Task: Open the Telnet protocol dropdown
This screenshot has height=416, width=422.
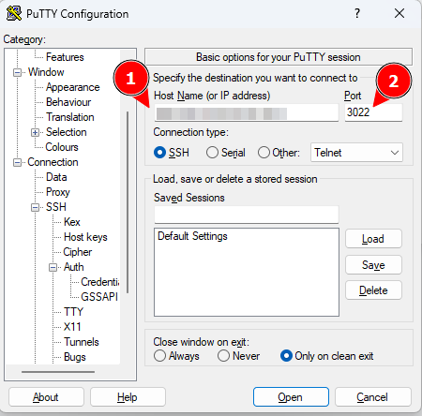Action: click(x=356, y=153)
